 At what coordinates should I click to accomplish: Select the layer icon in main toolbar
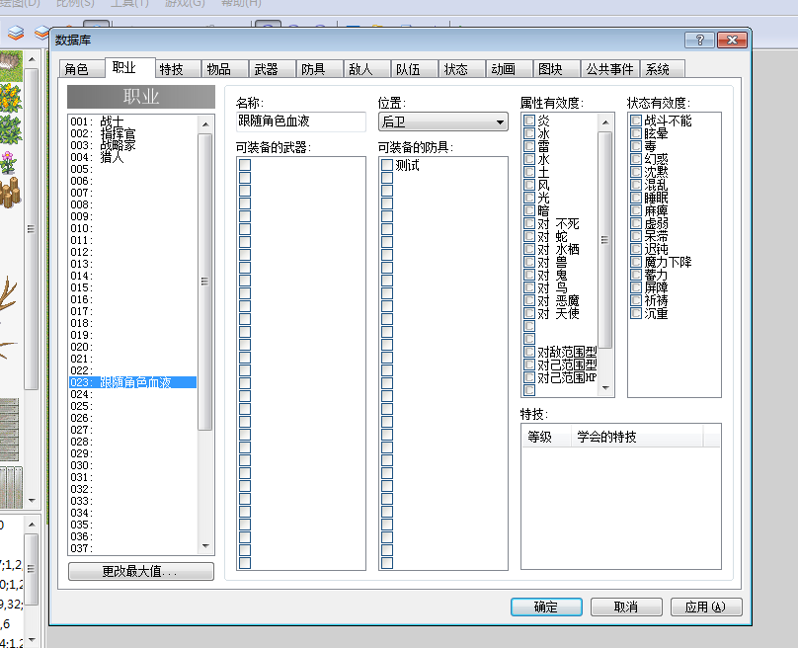pos(16,33)
